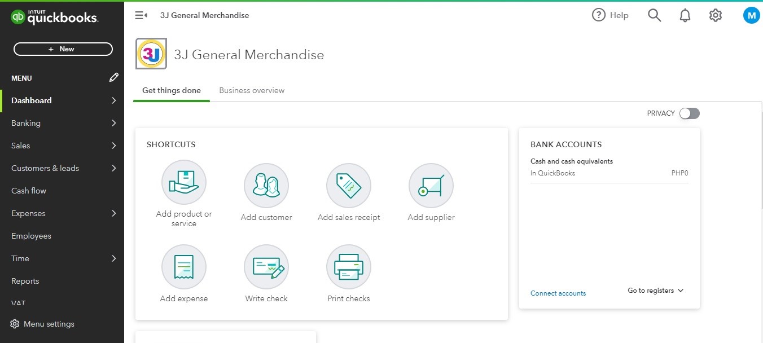Image resolution: width=763 pixels, height=343 pixels.
Task: Open the Add customer shortcut icon
Action: coord(266,185)
